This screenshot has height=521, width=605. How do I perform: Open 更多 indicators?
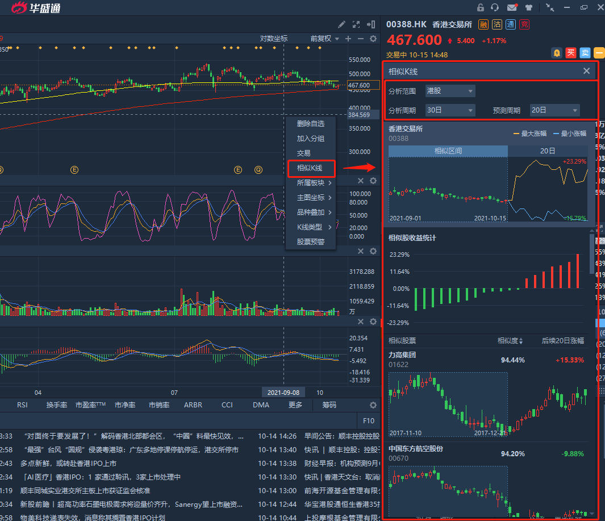[x=295, y=405]
